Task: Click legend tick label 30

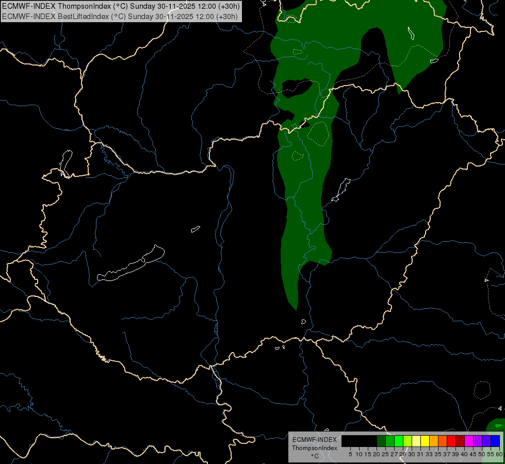Action: click(412, 454)
